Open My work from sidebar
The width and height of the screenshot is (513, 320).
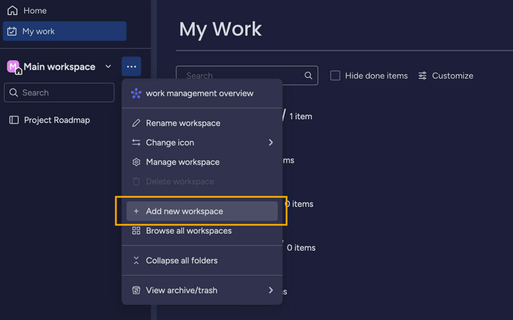(38, 31)
